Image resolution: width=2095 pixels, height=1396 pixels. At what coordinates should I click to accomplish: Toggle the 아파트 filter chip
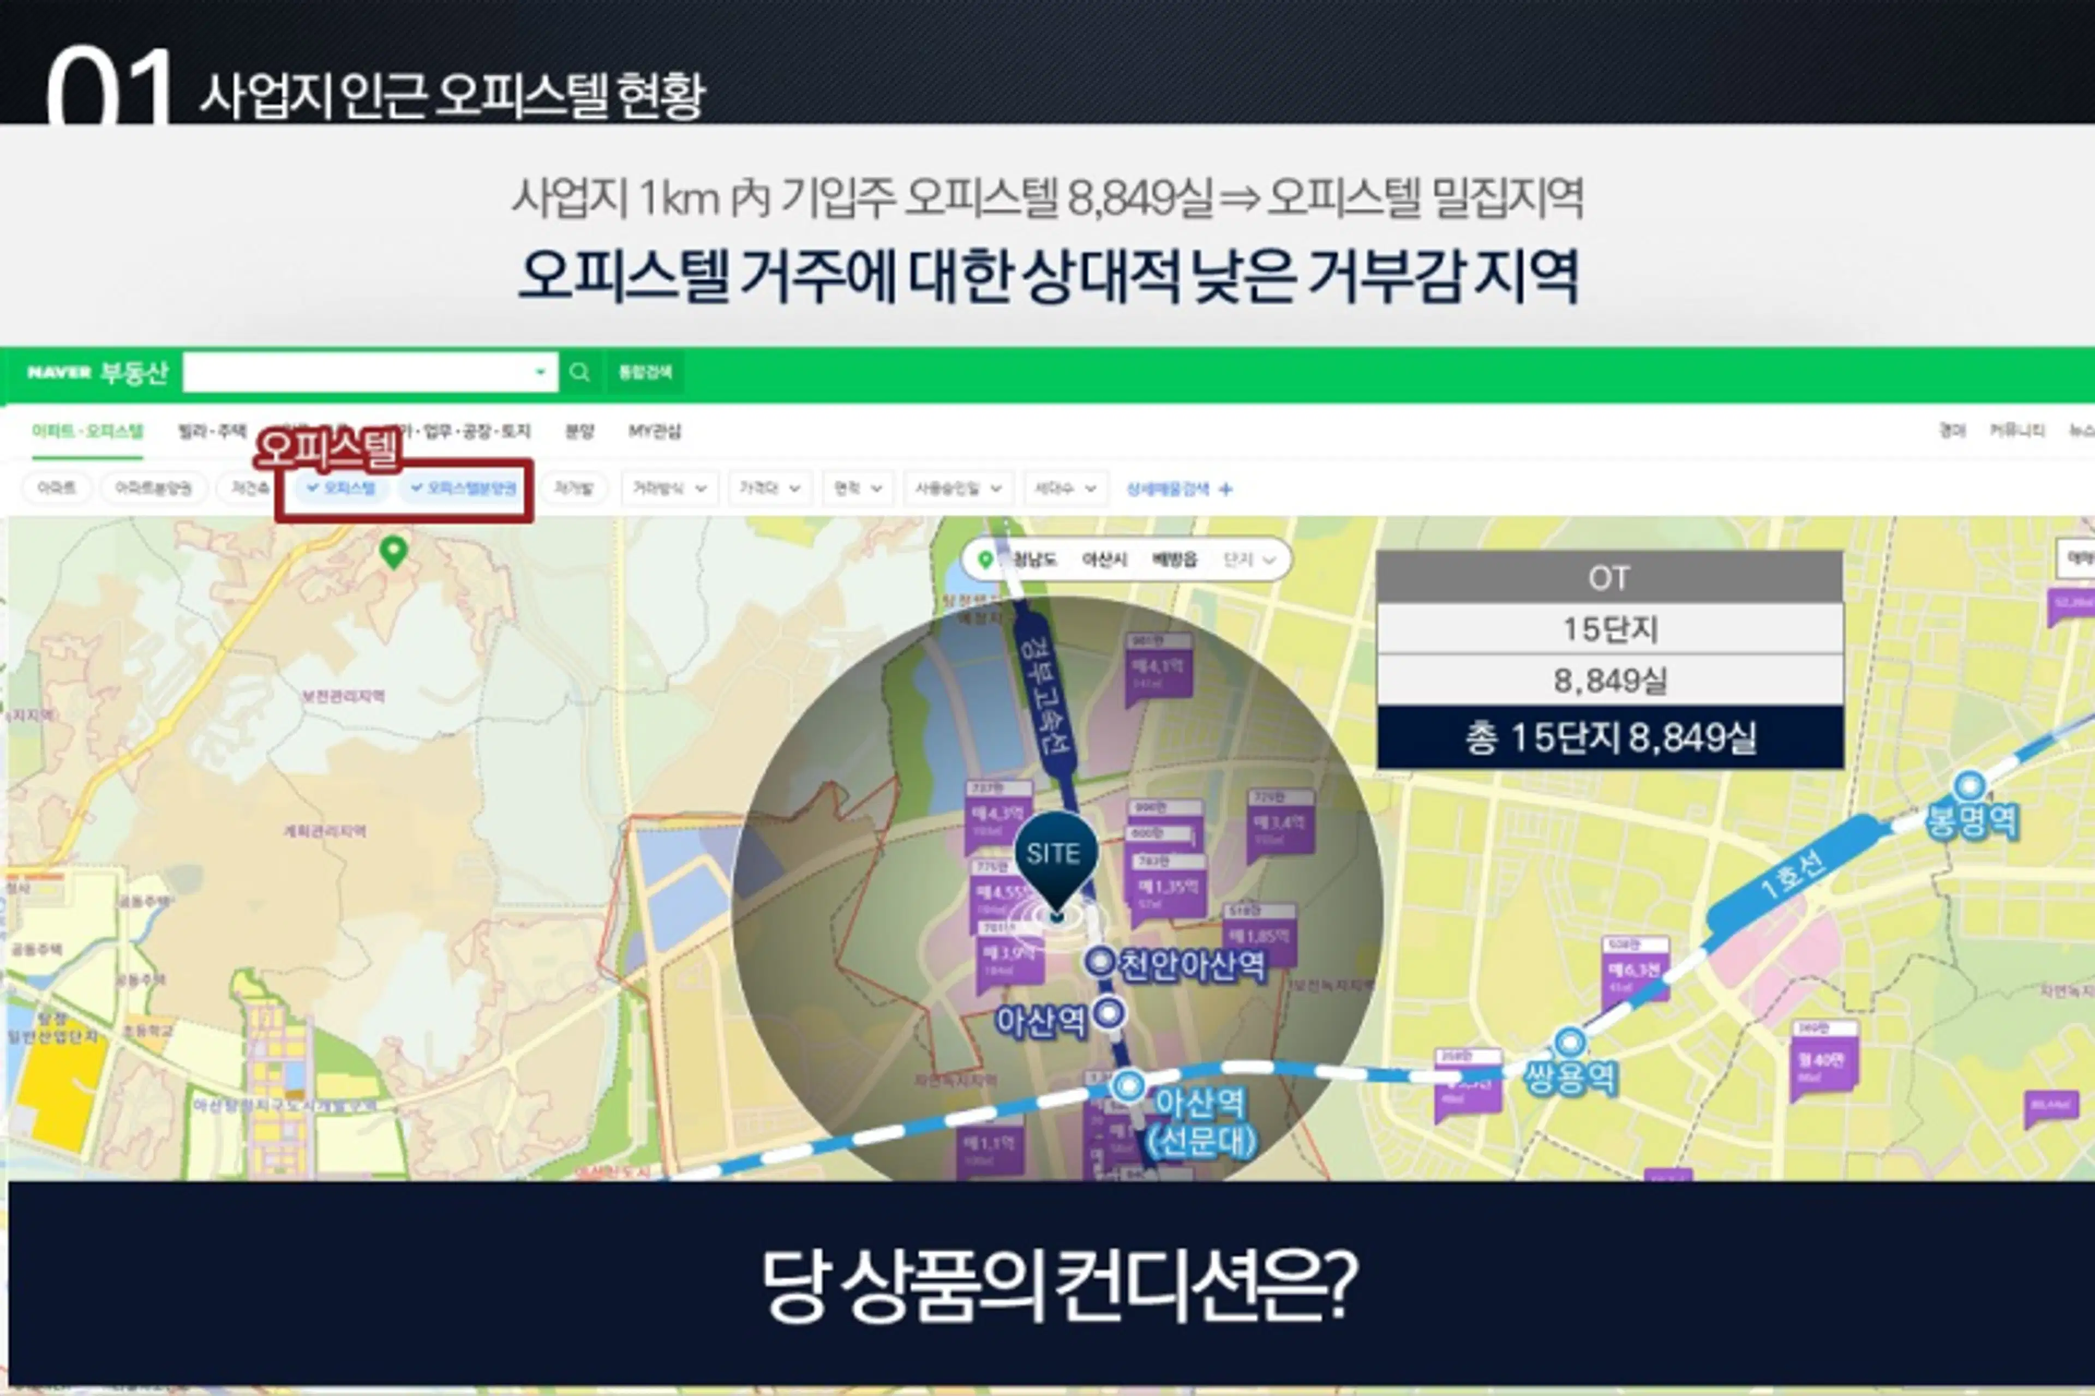(x=56, y=488)
